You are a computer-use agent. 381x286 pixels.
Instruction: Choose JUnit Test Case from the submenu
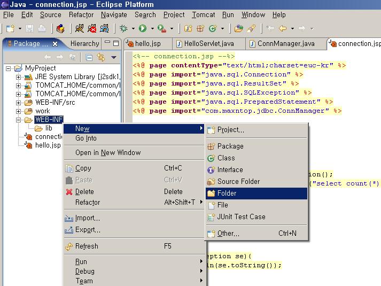(x=241, y=217)
